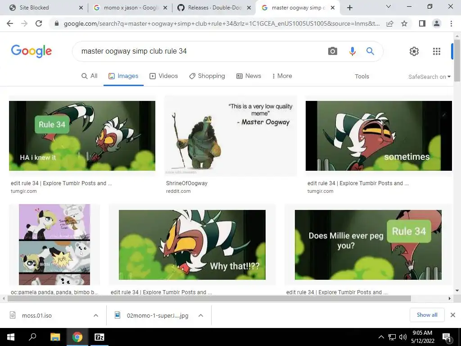The height and width of the screenshot is (346, 461).
Task: Open the Windows Start menu
Action: point(11,337)
